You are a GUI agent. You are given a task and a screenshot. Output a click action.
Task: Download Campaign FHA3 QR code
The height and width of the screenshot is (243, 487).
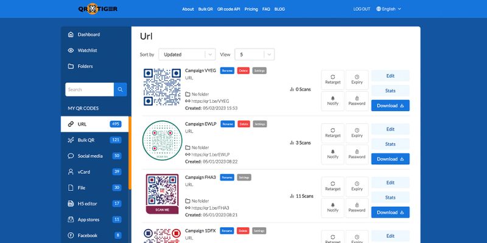pos(390,212)
